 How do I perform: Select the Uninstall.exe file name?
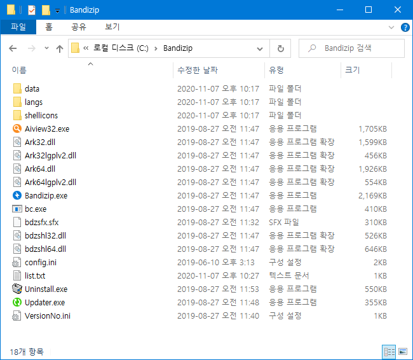coord(46,289)
